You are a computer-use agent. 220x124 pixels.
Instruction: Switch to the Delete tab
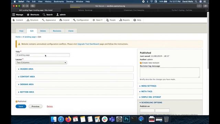point(43,31)
